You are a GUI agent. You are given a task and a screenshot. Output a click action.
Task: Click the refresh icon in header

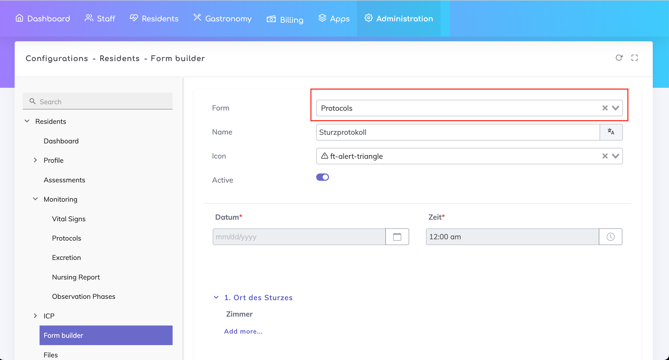click(619, 58)
